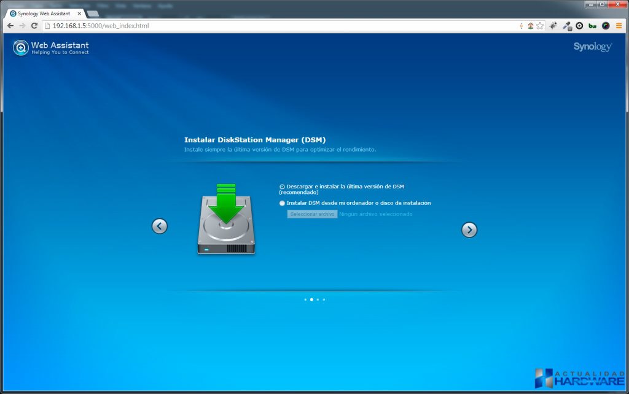Screen dimensions: 629x394
Task: Reload the page in the browser
Action: pos(34,26)
